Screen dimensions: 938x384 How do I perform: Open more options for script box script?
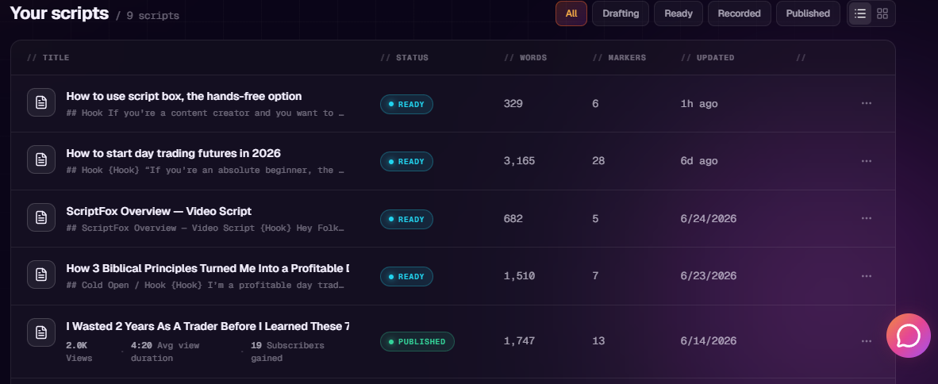[x=867, y=103]
